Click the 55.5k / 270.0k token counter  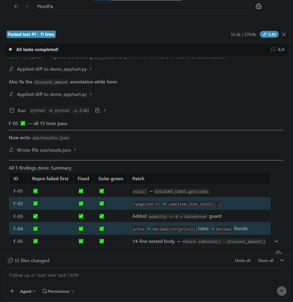point(243,34)
